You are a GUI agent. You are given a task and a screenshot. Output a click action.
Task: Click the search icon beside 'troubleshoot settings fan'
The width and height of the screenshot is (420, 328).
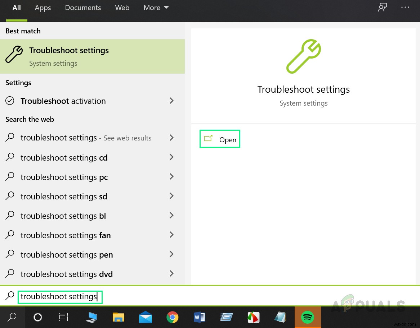click(x=10, y=235)
